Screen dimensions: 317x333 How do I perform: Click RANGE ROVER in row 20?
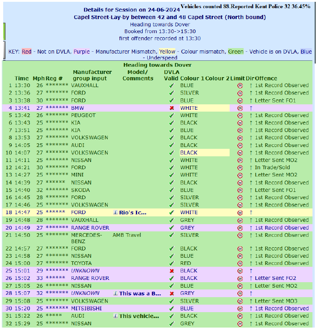(x=90, y=228)
